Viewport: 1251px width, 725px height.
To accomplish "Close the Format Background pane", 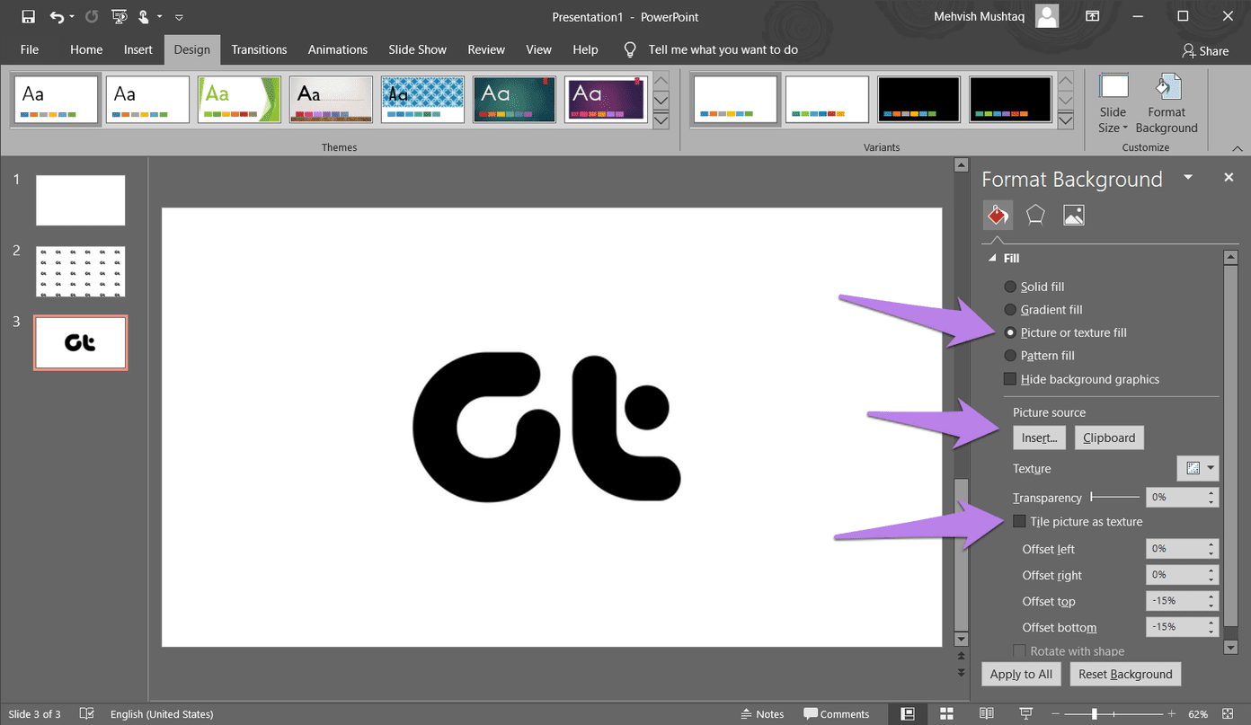I will pos(1229,178).
